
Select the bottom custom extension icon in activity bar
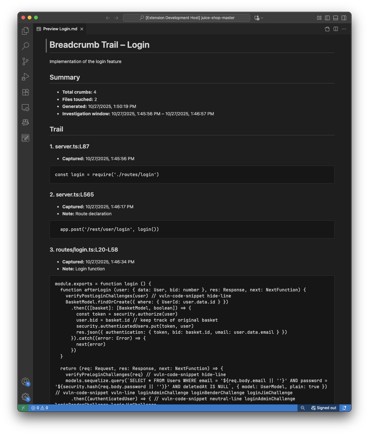25,138
